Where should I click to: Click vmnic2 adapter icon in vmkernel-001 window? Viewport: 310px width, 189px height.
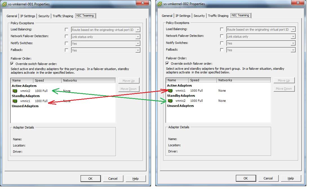pos(15,91)
